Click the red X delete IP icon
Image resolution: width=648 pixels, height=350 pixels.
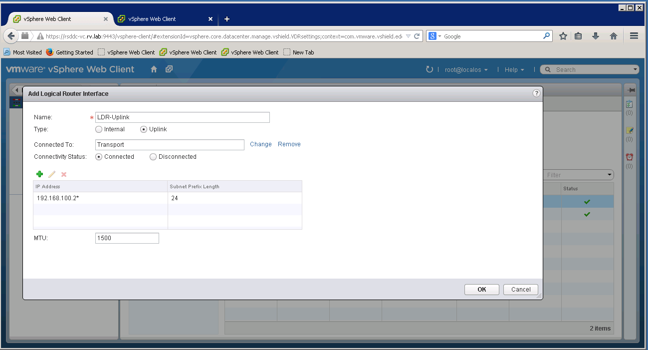tap(64, 174)
